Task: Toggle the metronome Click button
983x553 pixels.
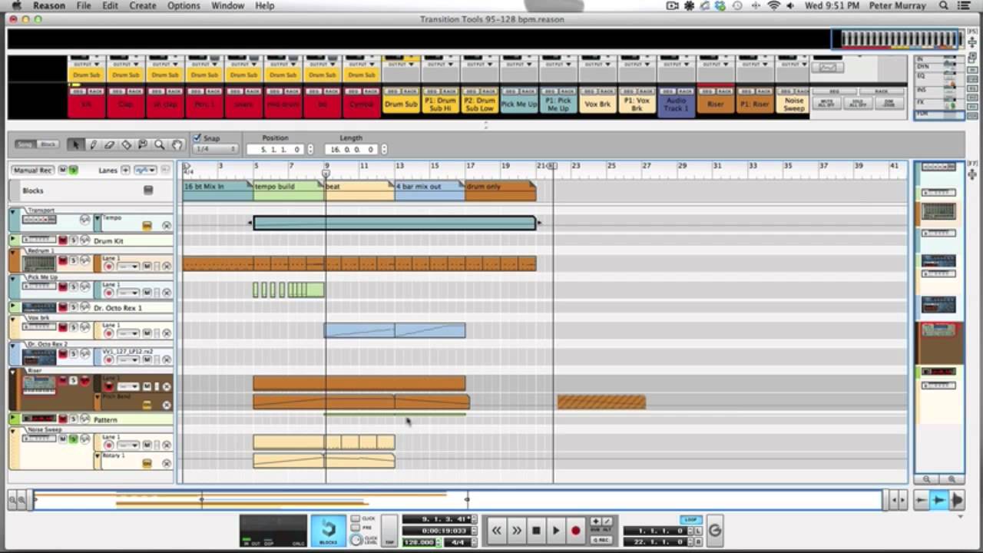Action: pyautogui.click(x=355, y=519)
